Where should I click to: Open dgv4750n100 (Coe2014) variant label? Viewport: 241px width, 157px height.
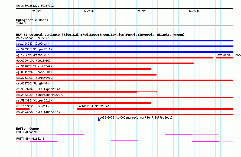tap(33, 61)
